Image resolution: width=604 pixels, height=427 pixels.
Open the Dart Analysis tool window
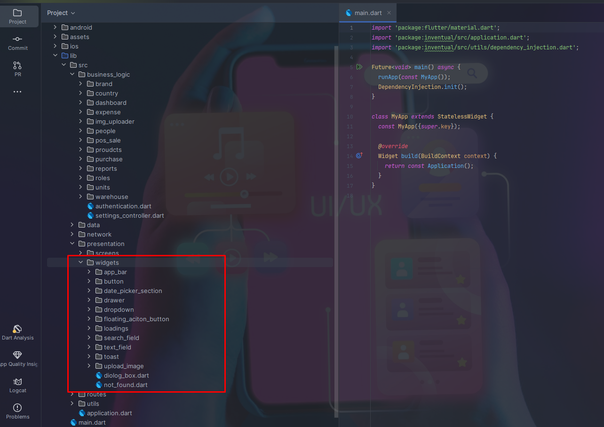17,332
